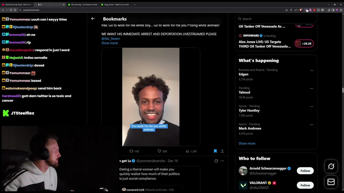Open the Tyler Huntley trending topic
344x193 pixels.
249,110
